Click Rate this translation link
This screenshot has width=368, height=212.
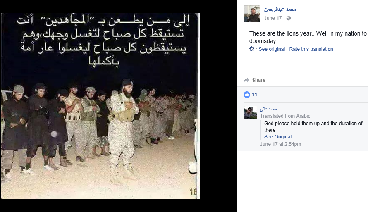point(311,49)
